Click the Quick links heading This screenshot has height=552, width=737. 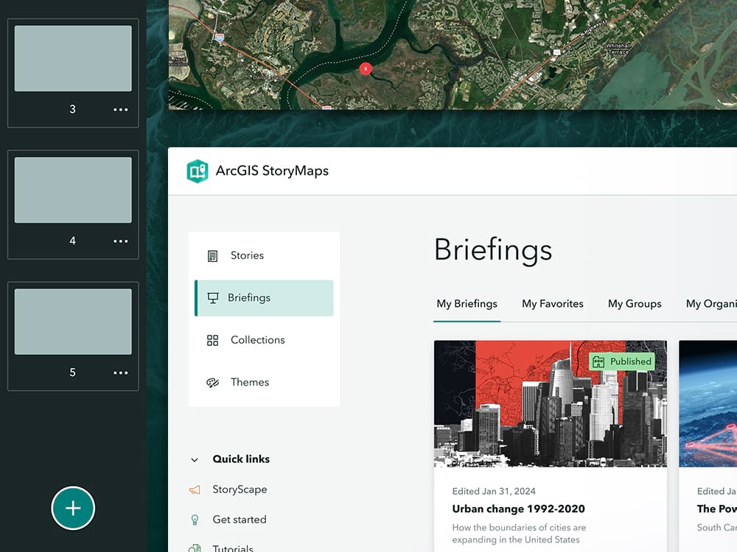click(x=241, y=459)
